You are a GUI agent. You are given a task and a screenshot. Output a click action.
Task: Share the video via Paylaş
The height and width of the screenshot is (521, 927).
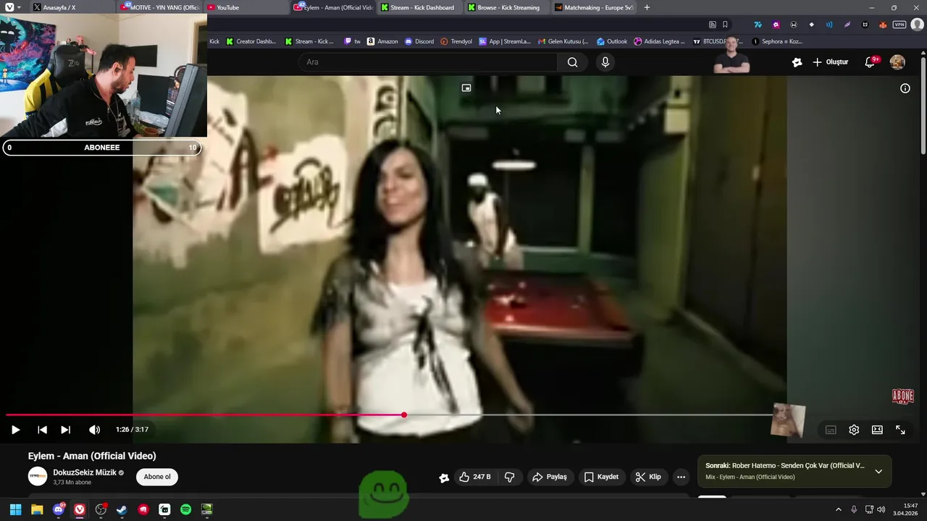550,477
